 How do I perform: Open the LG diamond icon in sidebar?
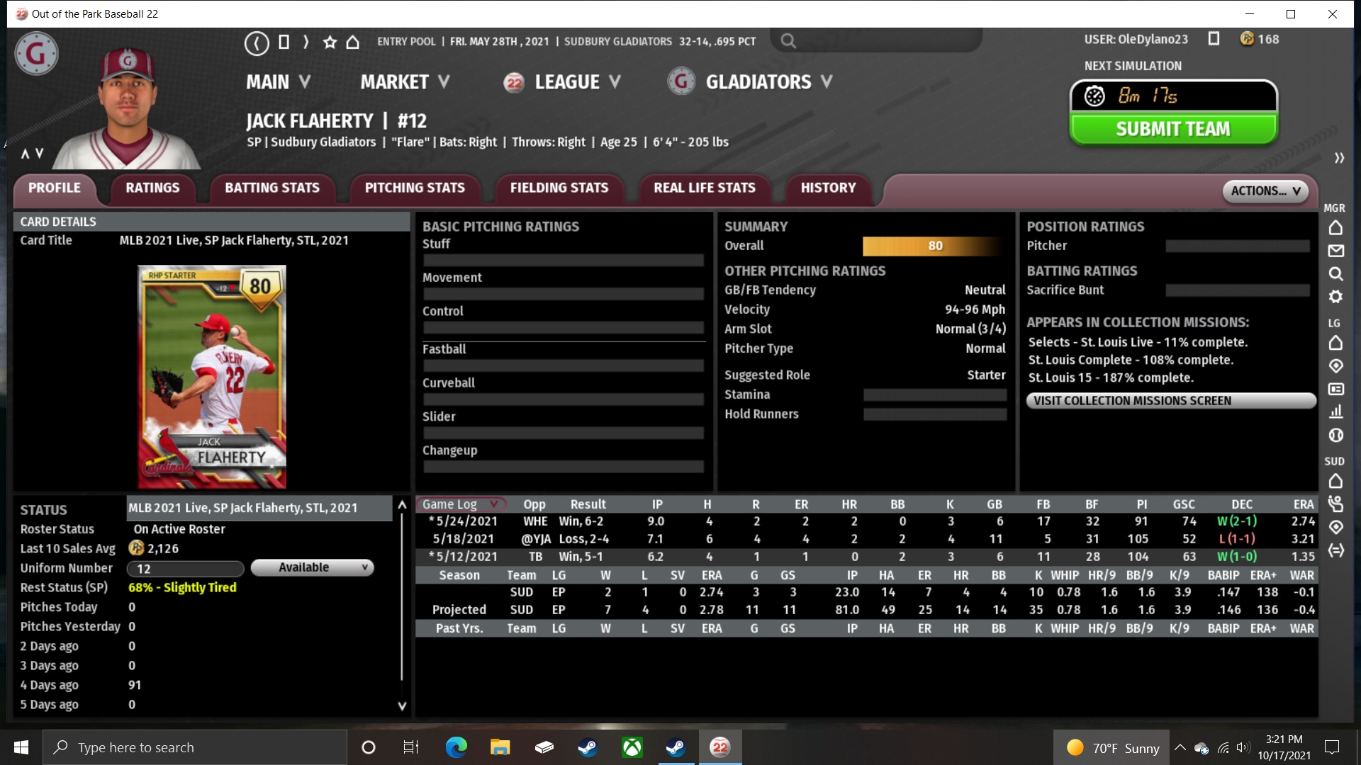click(1335, 366)
